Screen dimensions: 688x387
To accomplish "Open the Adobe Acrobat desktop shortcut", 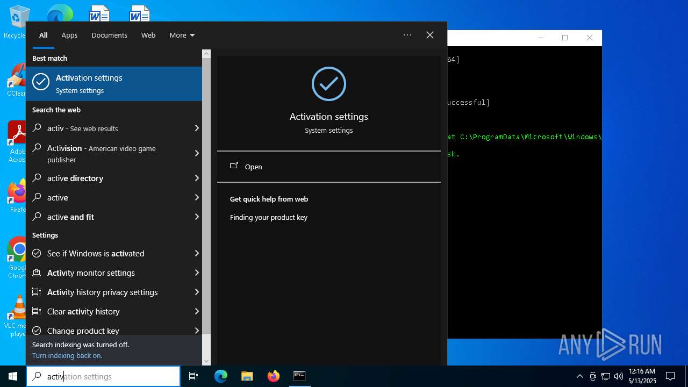I will click(x=16, y=142).
